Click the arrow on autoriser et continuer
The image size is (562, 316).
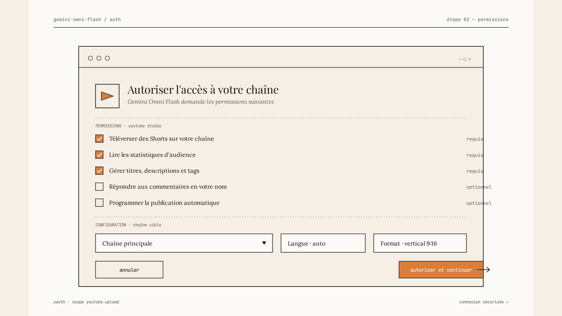[x=483, y=270]
